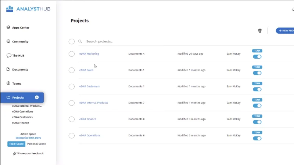
Task: Go to The HUB chat section
Action: [x=18, y=56]
